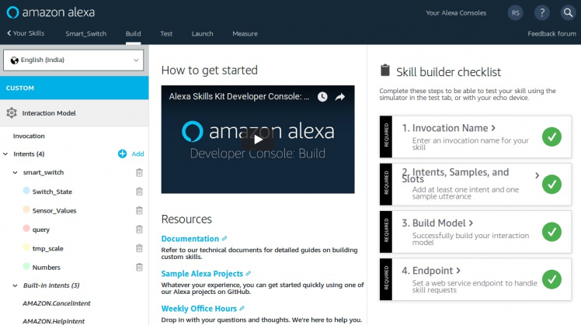Click the orange Sensor_Values color dot
The width and height of the screenshot is (581, 325).
click(26, 209)
